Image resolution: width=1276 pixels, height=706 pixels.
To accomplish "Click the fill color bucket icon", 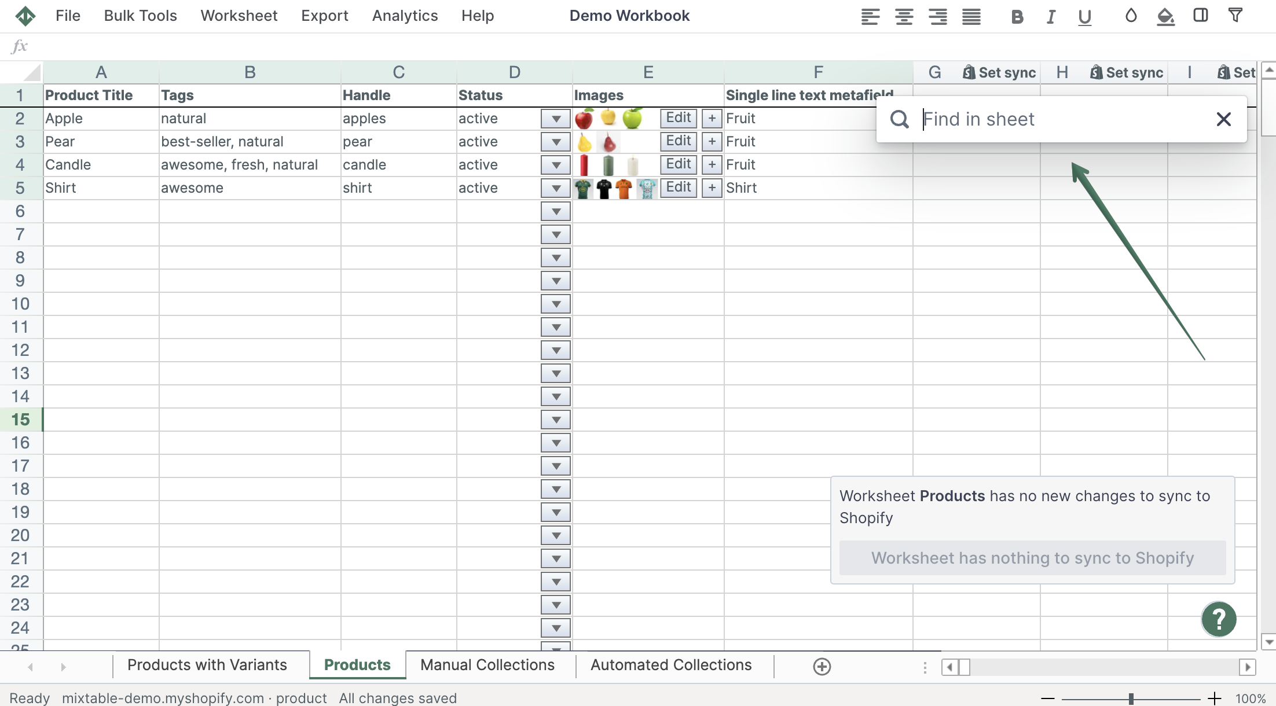I will pos(1165,16).
